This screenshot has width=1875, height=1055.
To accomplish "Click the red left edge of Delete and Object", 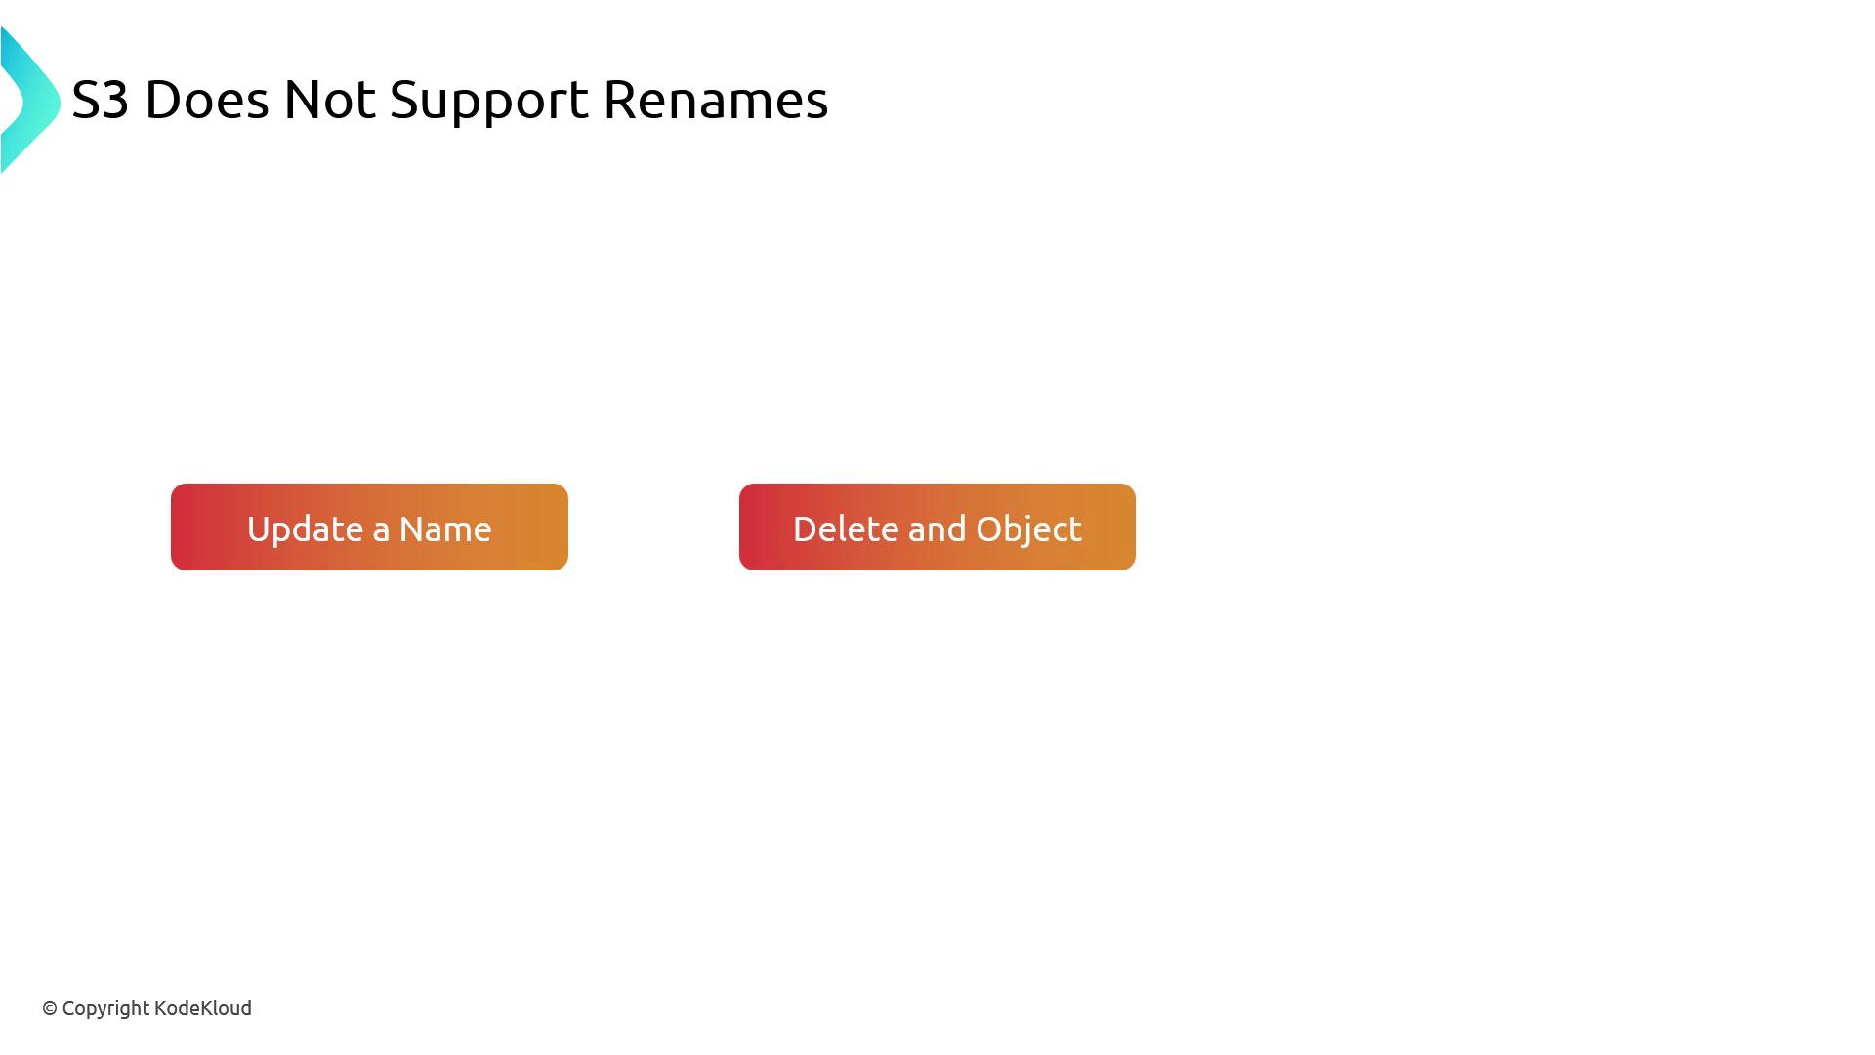I will click(752, 527).
